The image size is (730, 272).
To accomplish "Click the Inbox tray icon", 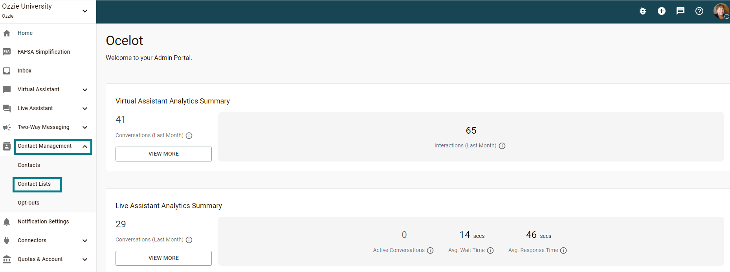I will pyautogui.click(x=7, y=71).
